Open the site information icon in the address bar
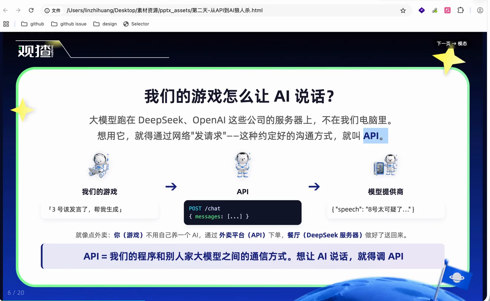Image resolution: width=490 pixels, height=301 pixels. click(x=47, y=10)
